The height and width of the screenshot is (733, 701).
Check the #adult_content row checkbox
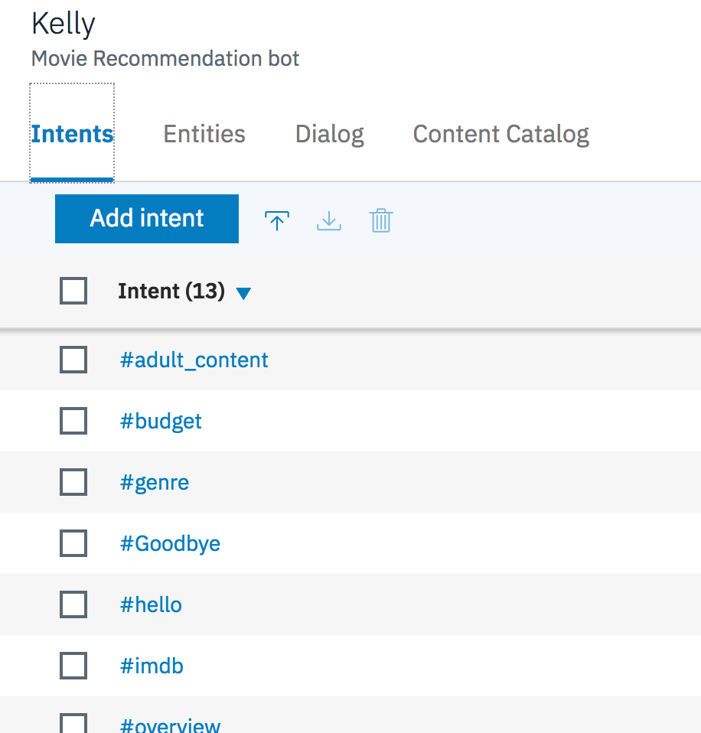[x=73, y=360]
